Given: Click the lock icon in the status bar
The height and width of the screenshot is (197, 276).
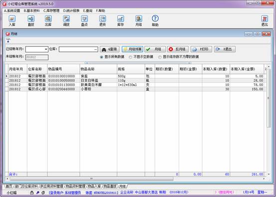Looking at the screenshot, I should click(x=31, y=193).
